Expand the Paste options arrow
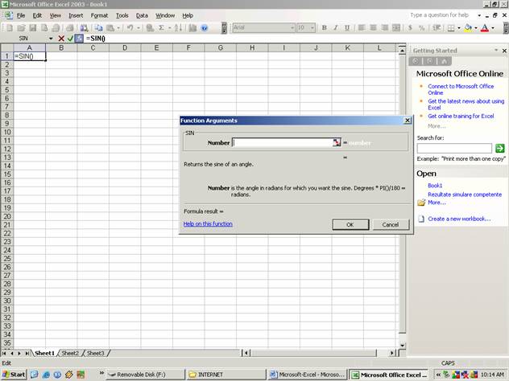The height and width of the screenshot is (381, 509). [x=118, y=28]
